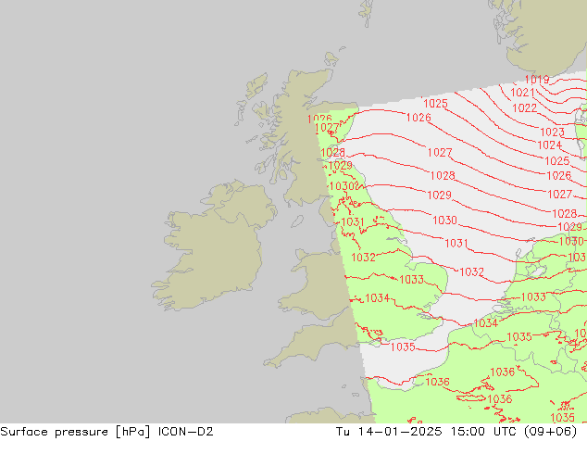Select the 1034 label near the Belgian coast
Viewport: 587px width, 454px height.
click(x=485, y=322)
